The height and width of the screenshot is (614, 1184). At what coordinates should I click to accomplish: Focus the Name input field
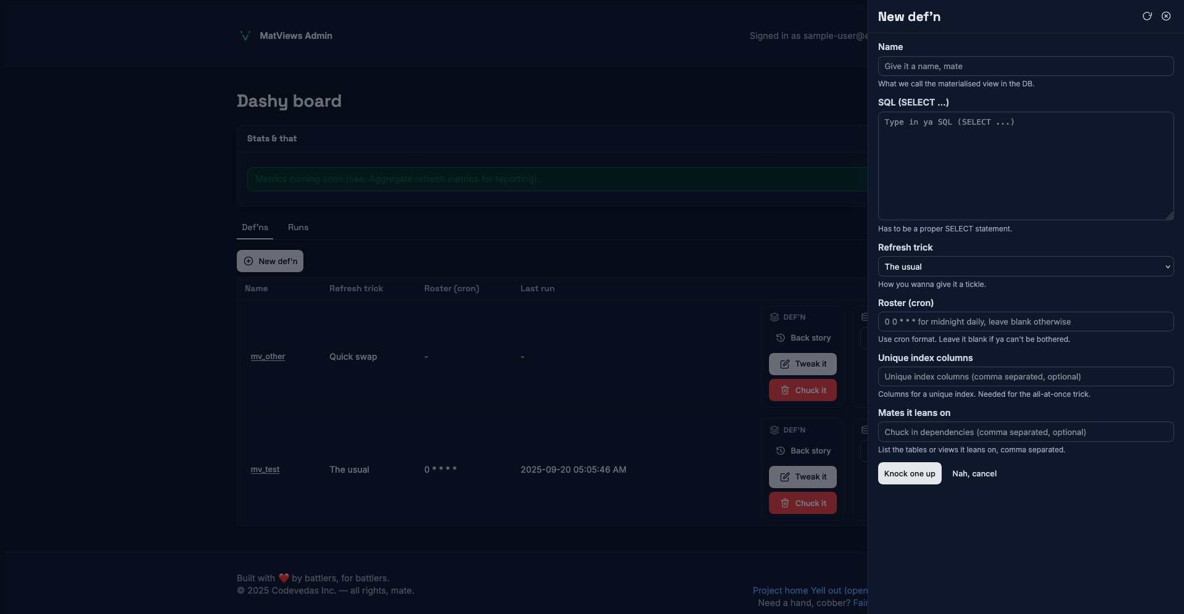[x=1025, y=66]
